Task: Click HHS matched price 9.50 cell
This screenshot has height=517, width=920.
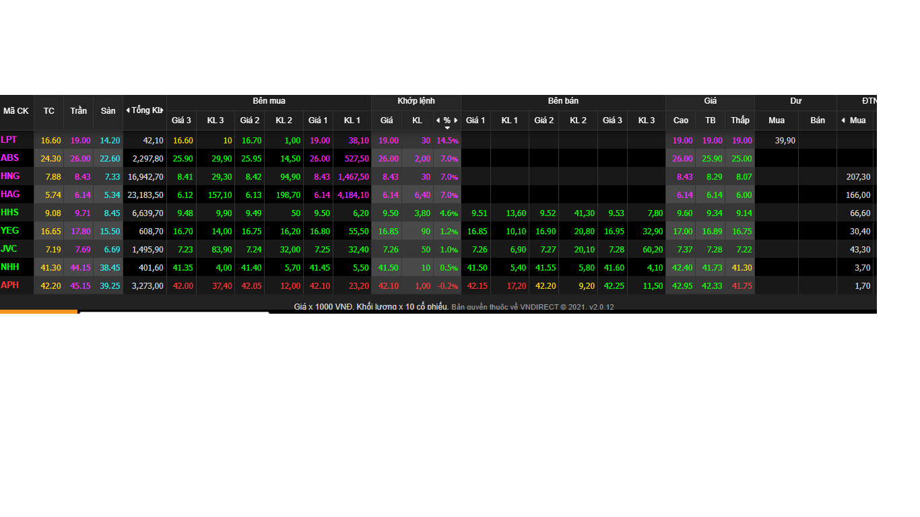Action: point(387,213)
